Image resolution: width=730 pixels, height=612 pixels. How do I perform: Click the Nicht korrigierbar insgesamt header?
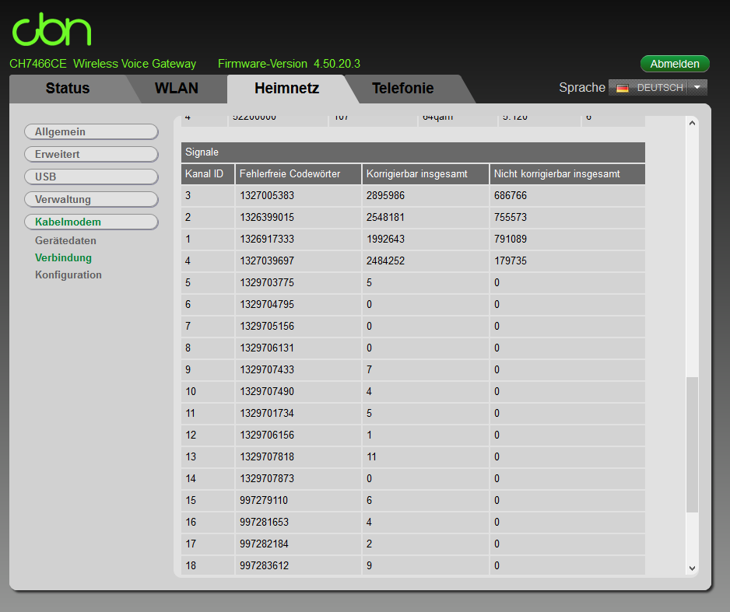click(x=567, y=174)
